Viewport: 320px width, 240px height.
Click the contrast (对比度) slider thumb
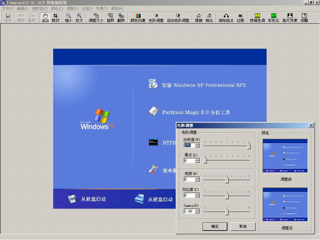227,196
